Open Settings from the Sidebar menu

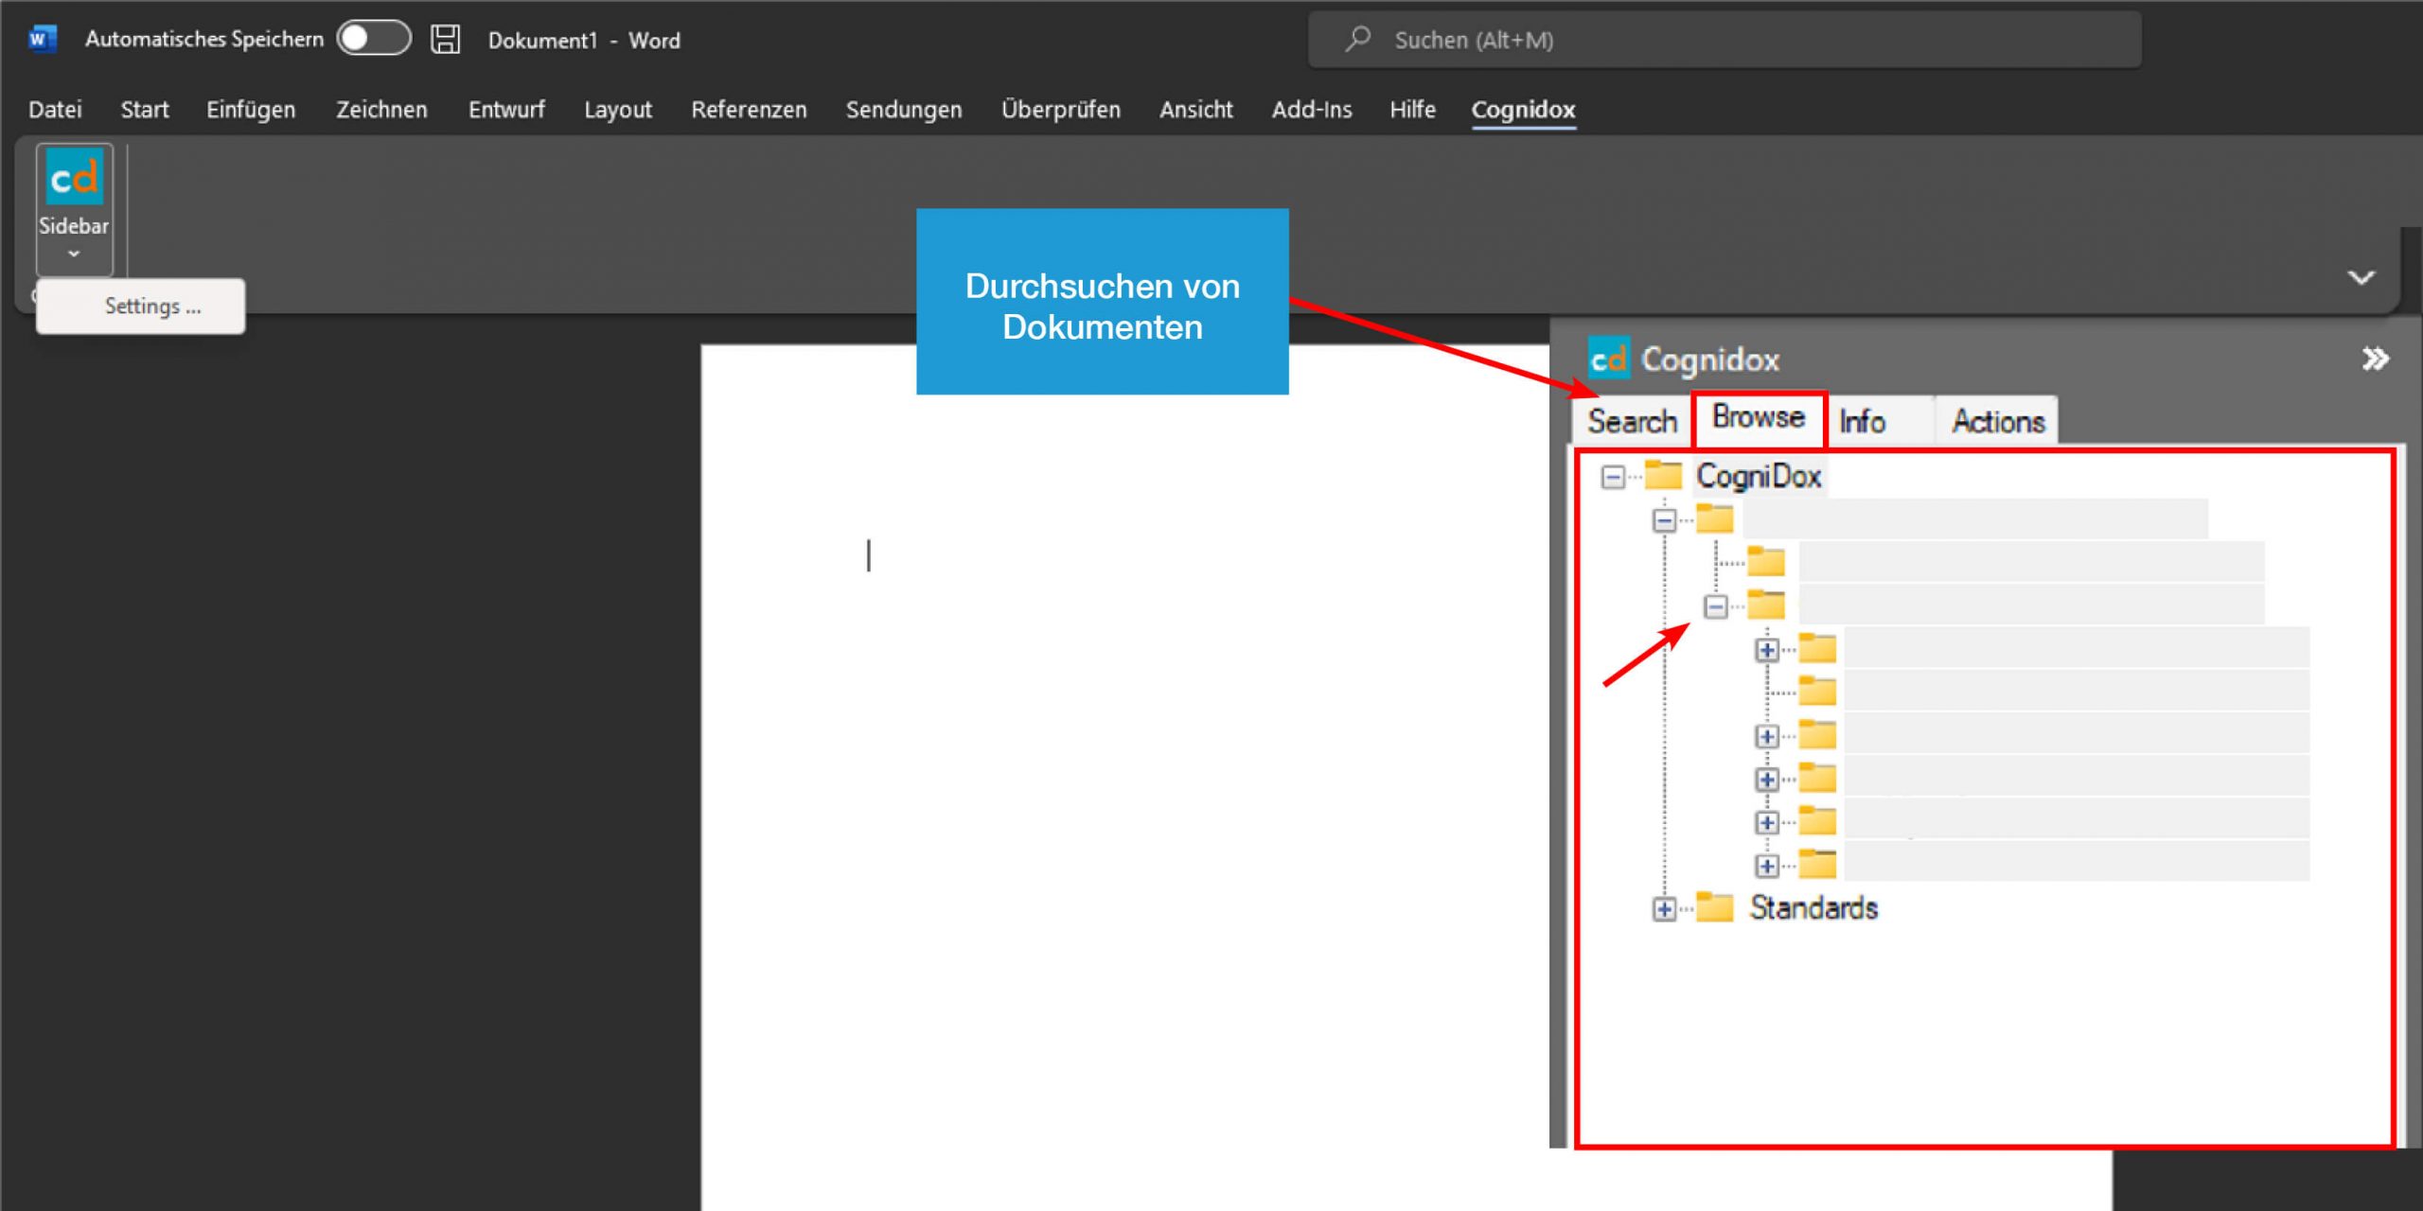click(x=150, y=306)
